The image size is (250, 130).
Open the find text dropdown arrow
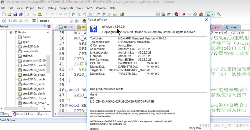point(158,14)
